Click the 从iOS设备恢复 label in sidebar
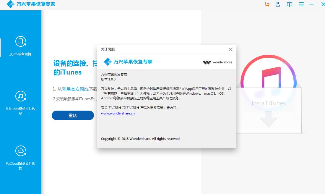The height and width of the screenshot is (194, 325). (x=20, y=54)
